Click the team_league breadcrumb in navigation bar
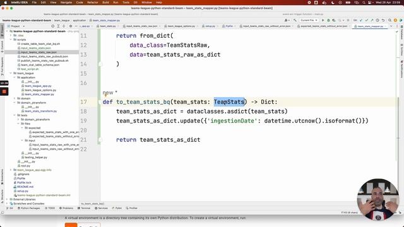The height and width of the screenshot is (227, 404). [62, 20]
